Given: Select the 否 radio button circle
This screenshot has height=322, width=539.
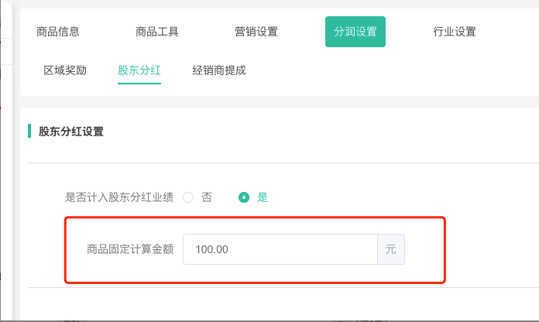Looking at the screenshot, I should [x=188, y=197].
